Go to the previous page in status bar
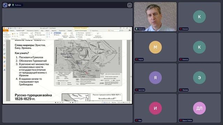The width and height of the screenshot is (223, 125). point(58,102)
